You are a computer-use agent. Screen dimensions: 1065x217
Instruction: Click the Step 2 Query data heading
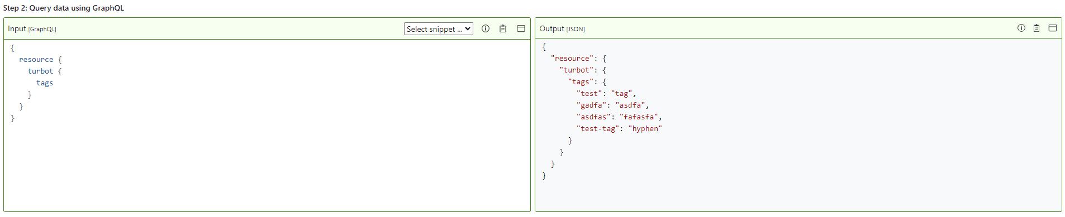64,8
